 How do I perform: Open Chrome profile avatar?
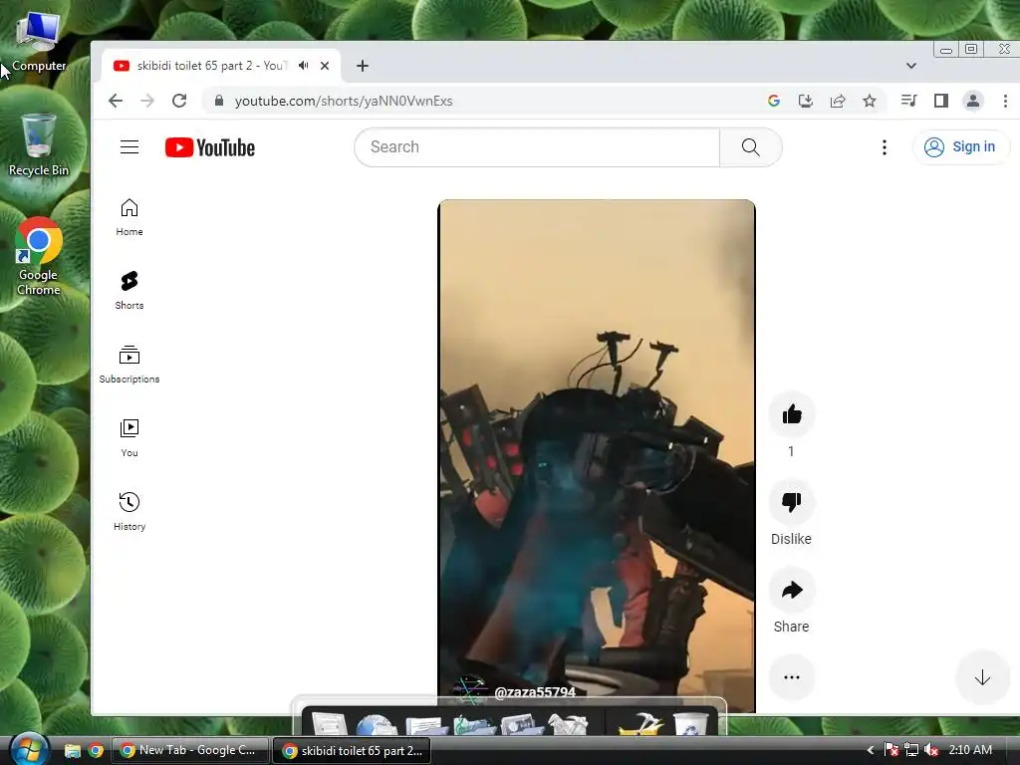(x=973, y=101)
